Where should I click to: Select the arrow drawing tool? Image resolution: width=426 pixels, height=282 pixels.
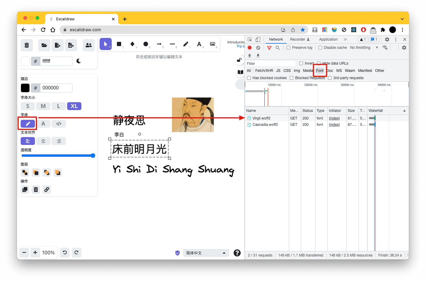pyautogui.click(x=159, y=44)
